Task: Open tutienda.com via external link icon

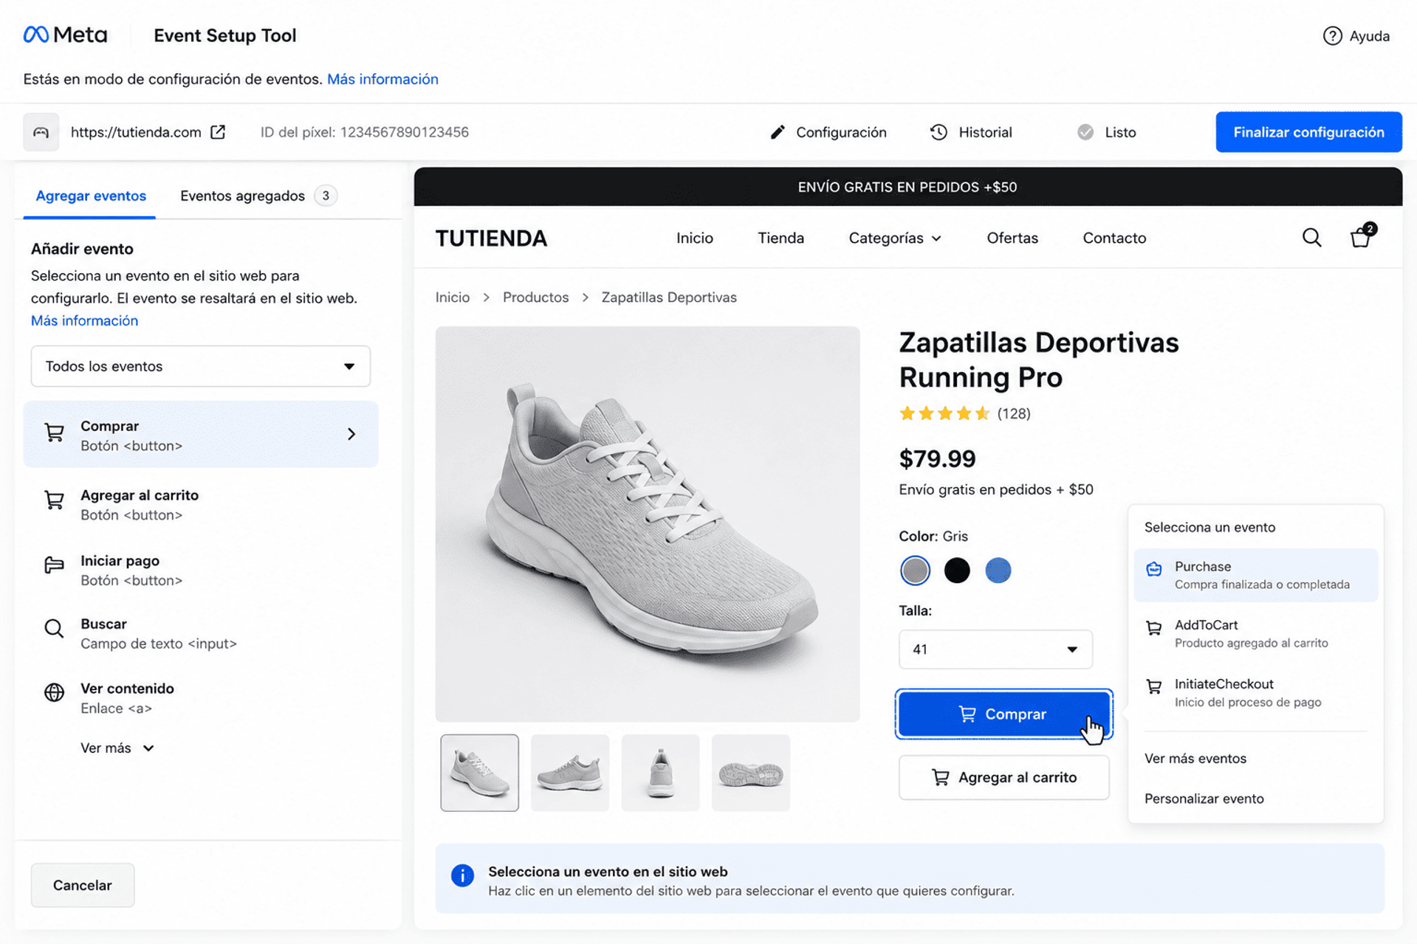Action: pyautogui.click(x=218, y=132)
